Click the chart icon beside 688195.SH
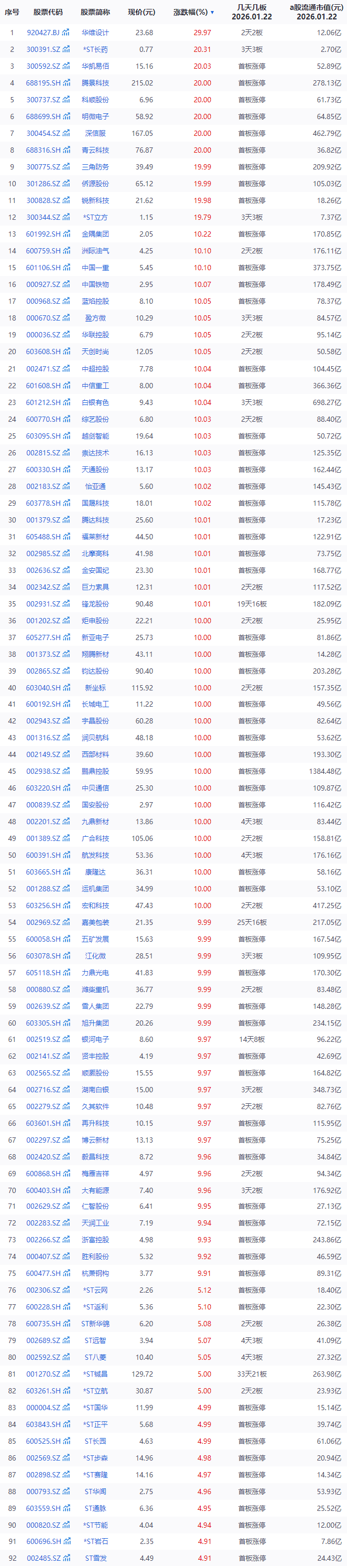This screenshot has width=347, height=1566. tap(66, 83)
